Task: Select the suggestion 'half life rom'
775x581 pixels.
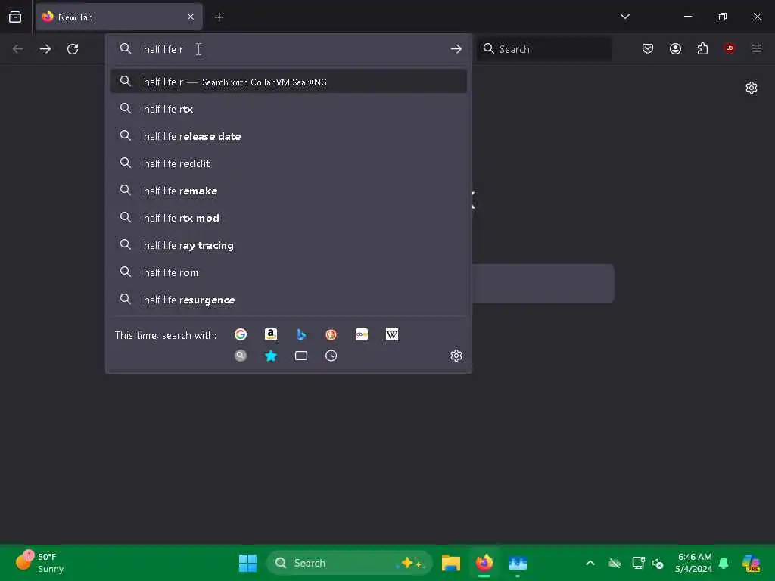Action: tap(288, 272)
